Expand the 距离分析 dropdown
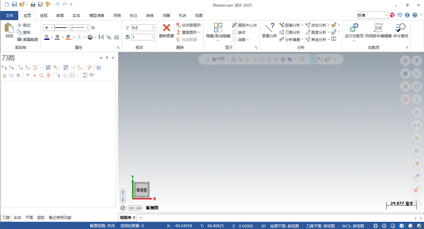Image resolution: width=424 pixels, height=229 pixels. pos(302,25)
